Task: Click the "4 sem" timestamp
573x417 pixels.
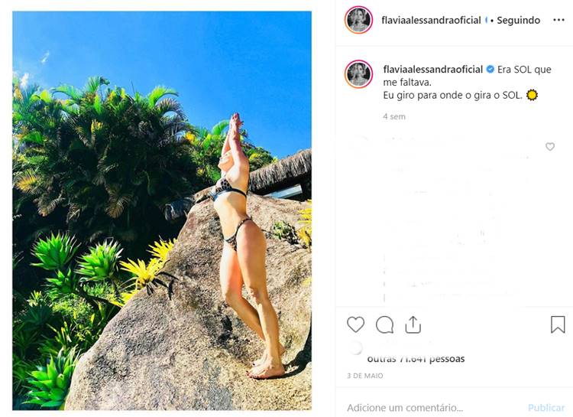Action: pos(394,116)
